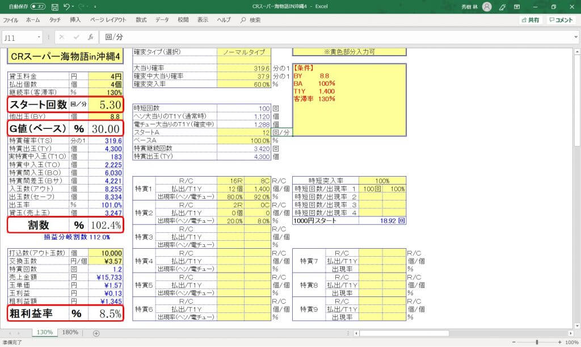Open the 挿入 ribbon tab
Viewport: 581px width, 347px height.
point(75,20)
